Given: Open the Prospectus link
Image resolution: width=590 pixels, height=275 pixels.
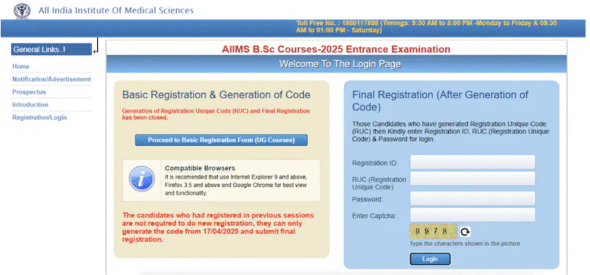Looking at the screenshot, I should pyautogui.click(x=29, y=92).
